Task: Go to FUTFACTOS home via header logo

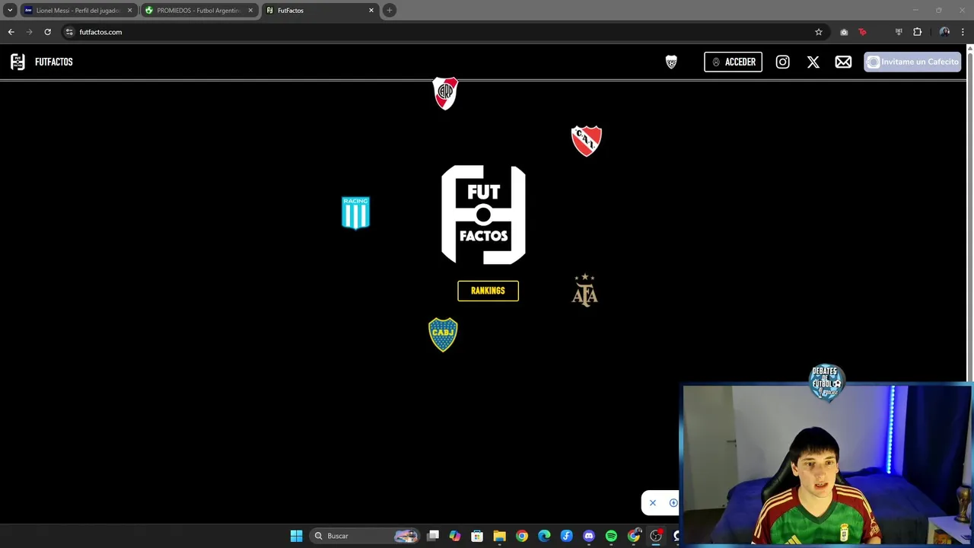Action: pos(42,62)
